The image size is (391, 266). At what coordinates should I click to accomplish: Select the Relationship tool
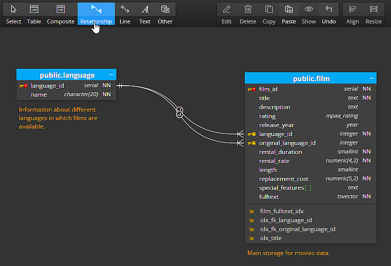[x=96, y=14]
